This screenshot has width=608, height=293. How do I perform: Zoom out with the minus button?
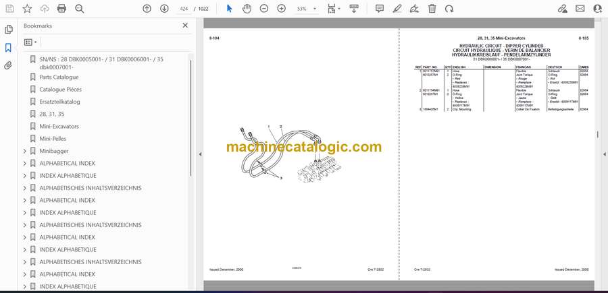point(264,9)
